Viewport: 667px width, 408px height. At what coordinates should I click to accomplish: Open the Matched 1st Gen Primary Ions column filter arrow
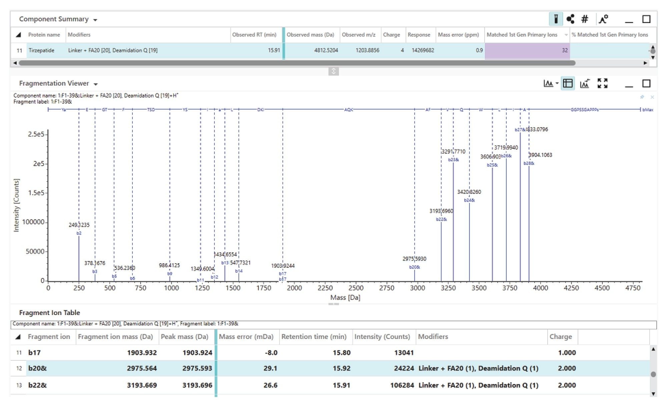[566, 35]
